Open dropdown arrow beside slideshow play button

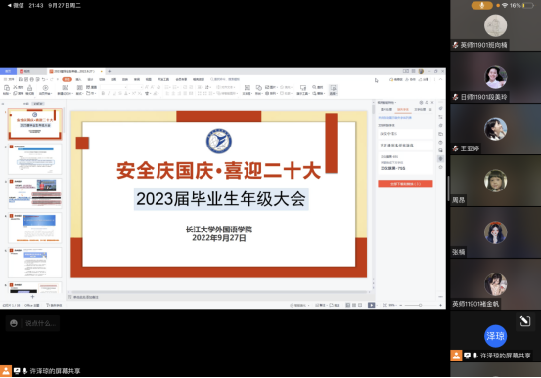[377, 305]
